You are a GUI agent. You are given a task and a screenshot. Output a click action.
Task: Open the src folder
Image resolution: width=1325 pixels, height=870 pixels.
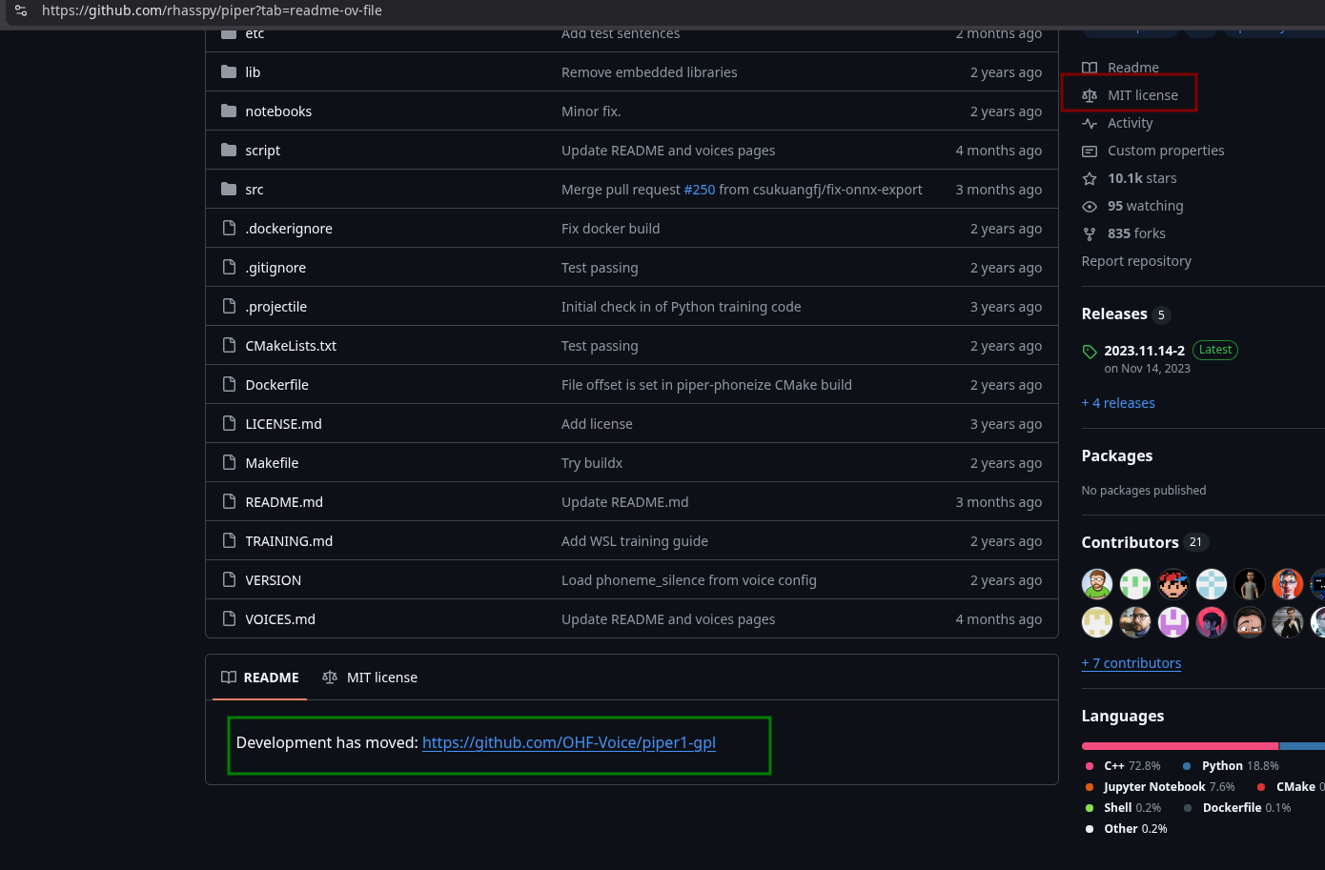click(x=255, y=190)
